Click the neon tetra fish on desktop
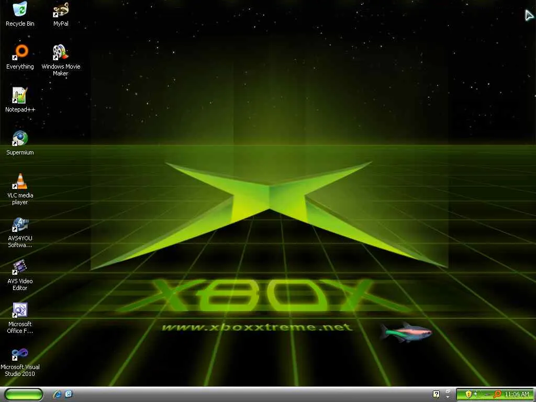The width and height of the screenshot is (536, 402). pyautogui.click(x=406, y=332)
